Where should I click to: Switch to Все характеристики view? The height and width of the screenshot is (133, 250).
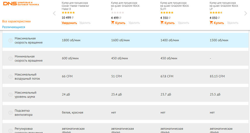click(x=16, y=21)
